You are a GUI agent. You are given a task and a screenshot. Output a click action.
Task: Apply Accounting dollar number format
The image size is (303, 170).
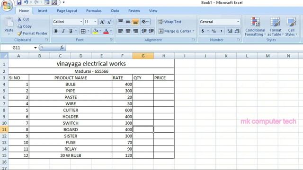pos(203,31)
